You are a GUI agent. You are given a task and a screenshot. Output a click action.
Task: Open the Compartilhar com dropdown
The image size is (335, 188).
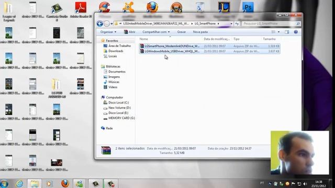pyautogui.click(x=156, y=32)
